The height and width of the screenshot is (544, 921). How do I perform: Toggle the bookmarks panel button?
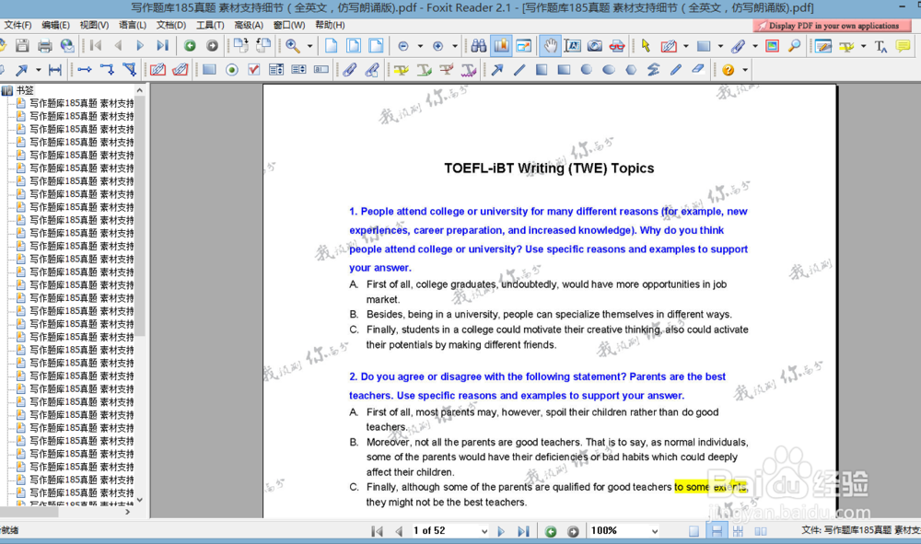[x=501, y=46]
